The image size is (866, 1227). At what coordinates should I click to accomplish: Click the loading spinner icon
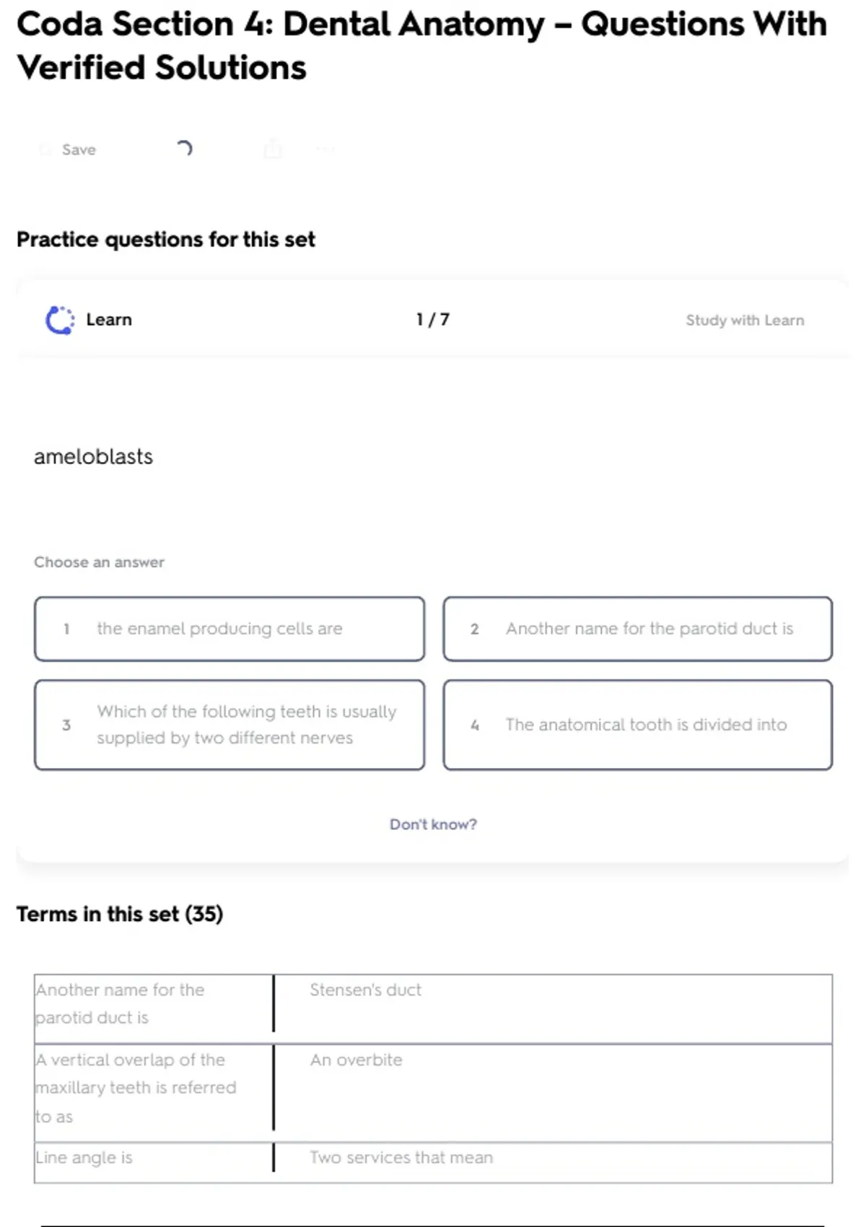184,149
